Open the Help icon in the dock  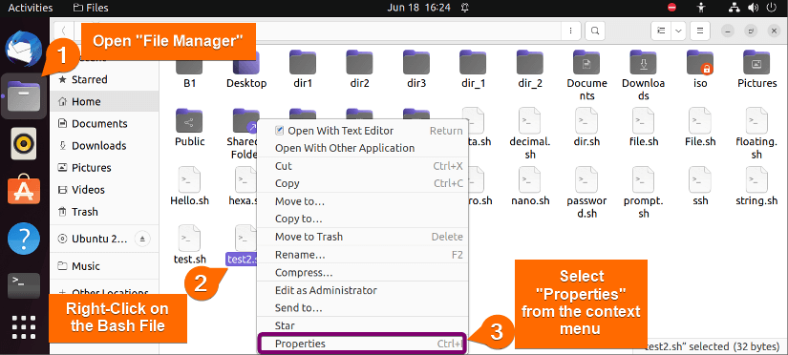[24, 238]
